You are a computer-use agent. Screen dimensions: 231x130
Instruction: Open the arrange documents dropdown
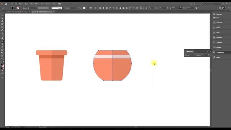[x=60, y=4]
